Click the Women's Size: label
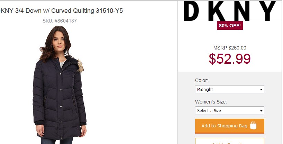This screenshot has height=144, width=283. tap(211, 102)
